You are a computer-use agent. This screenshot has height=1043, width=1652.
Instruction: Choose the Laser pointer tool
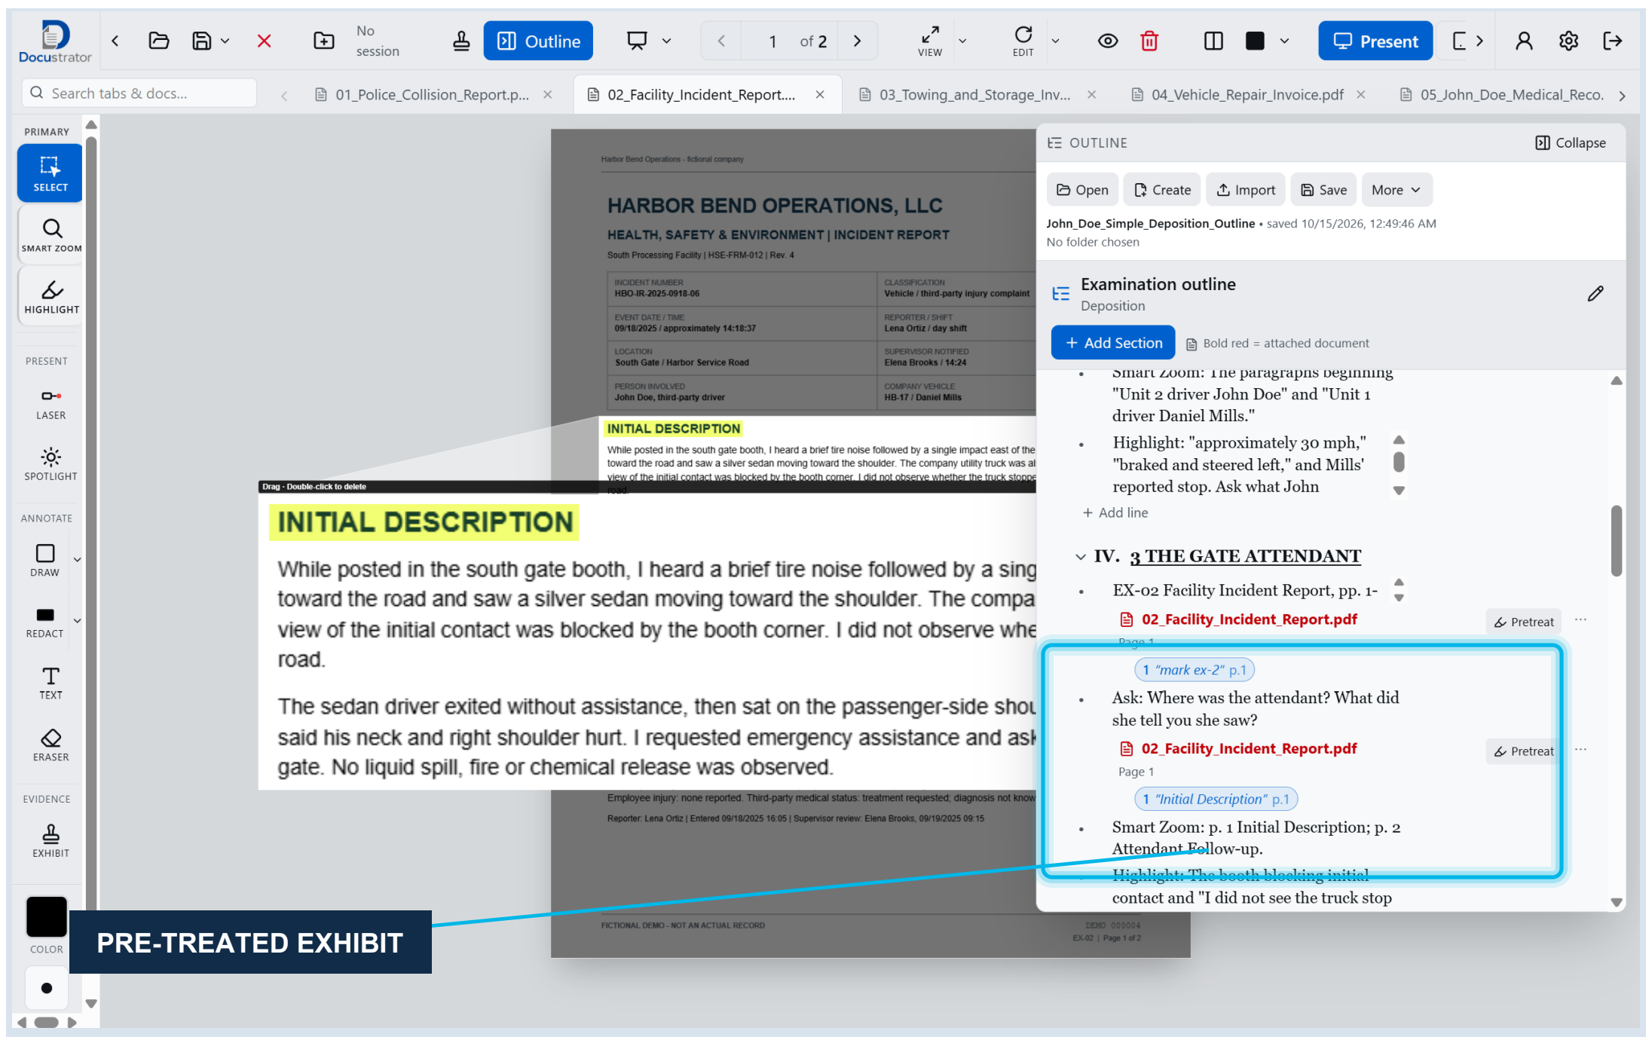(x=51, y=403)
